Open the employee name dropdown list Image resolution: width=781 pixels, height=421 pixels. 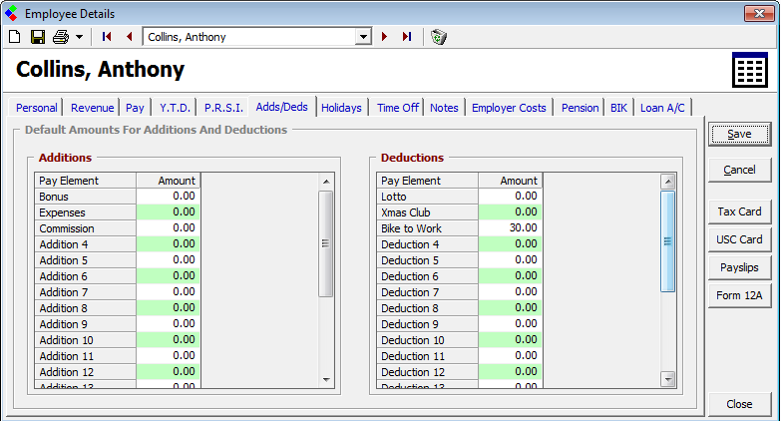click(x=363, y=37)
